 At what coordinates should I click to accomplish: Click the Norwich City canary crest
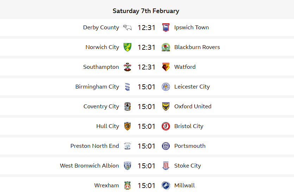point(127,47)
